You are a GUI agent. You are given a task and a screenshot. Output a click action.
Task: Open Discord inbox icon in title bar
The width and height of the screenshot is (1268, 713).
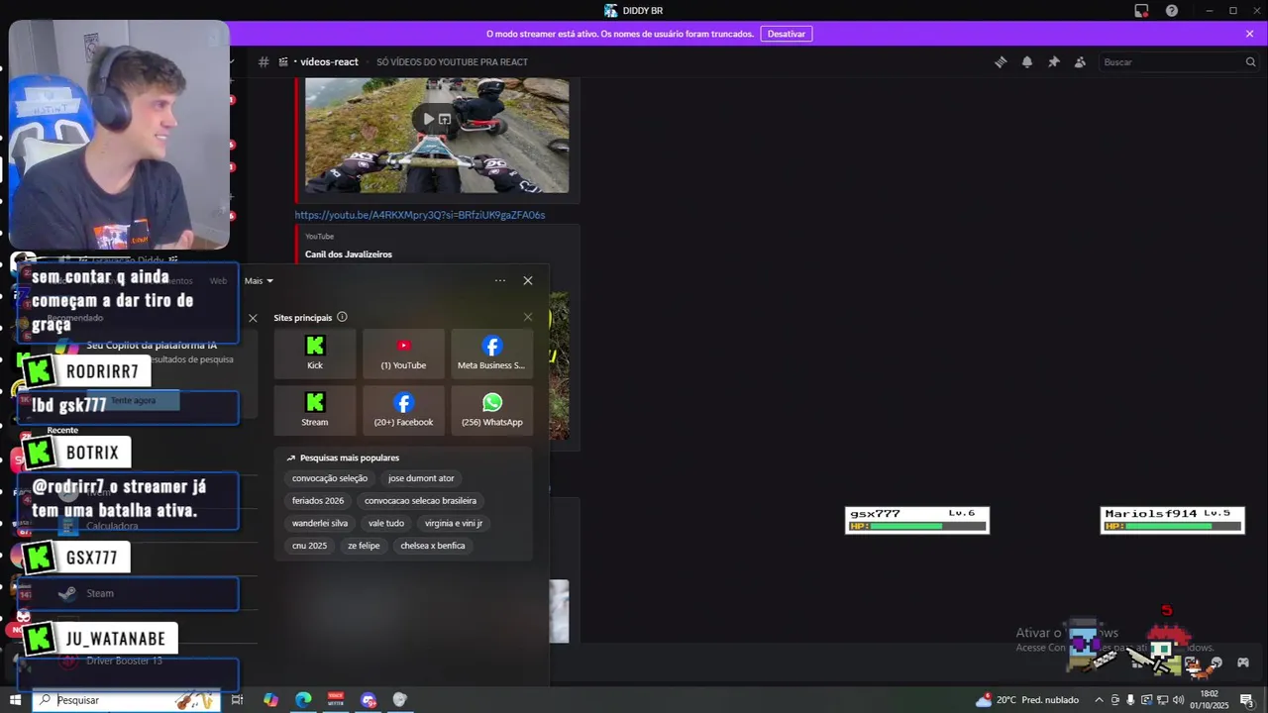pos(1141,11)
